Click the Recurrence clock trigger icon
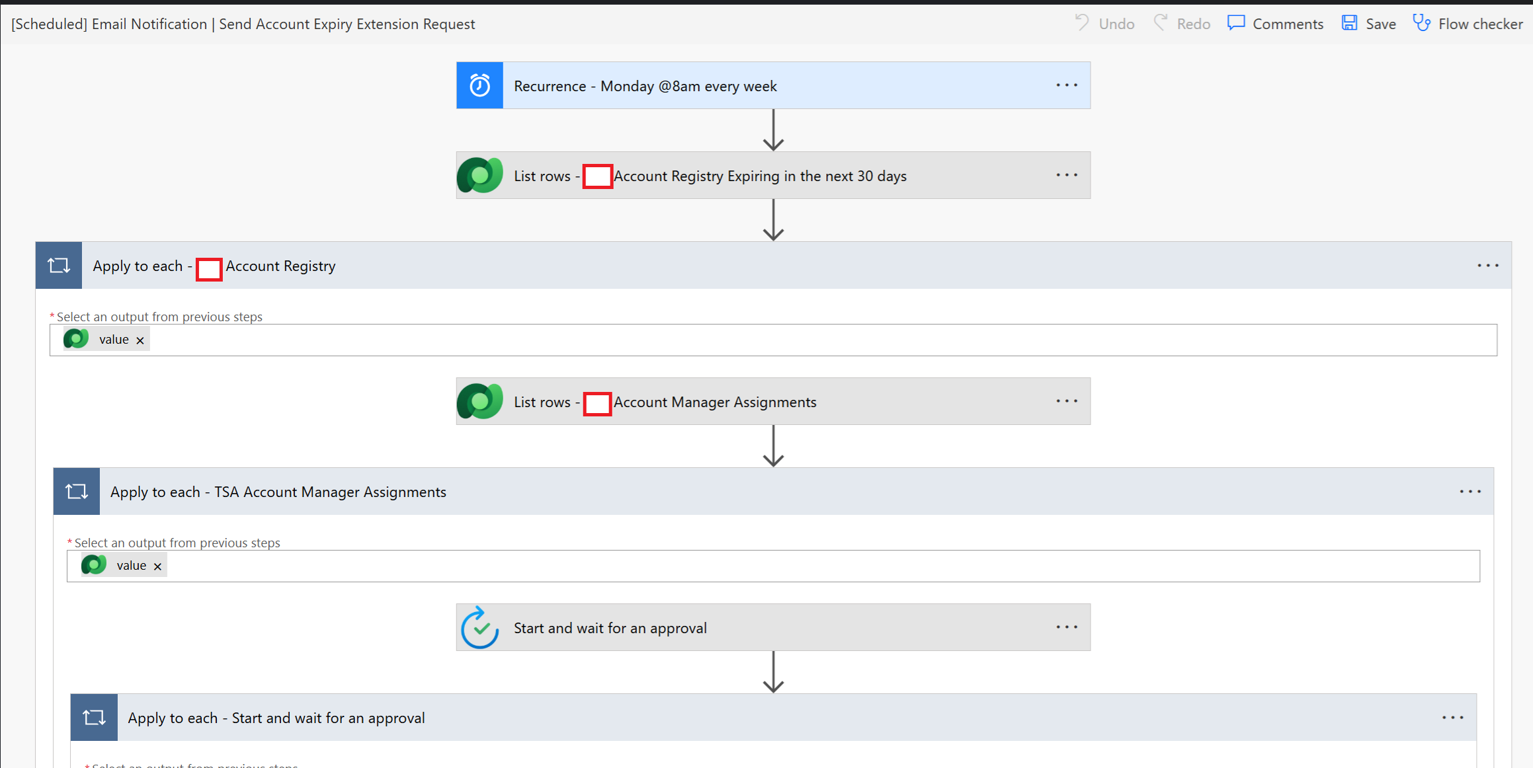The width and height of the screenshot is (1533, 768). coord(479,86)
